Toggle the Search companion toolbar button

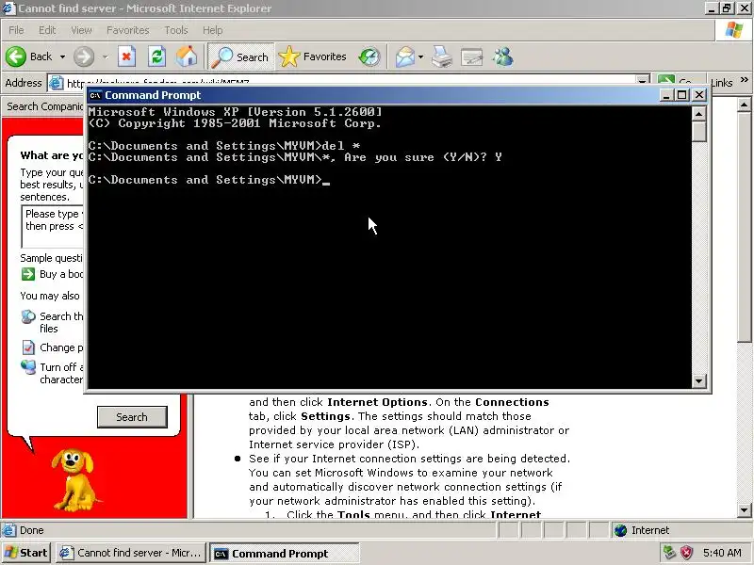click(x=240, y=56)
